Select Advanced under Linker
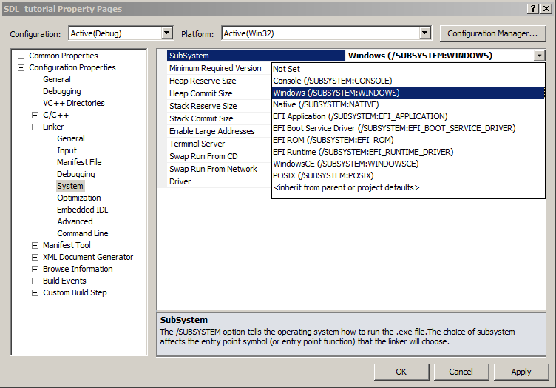 pos(75,221)
